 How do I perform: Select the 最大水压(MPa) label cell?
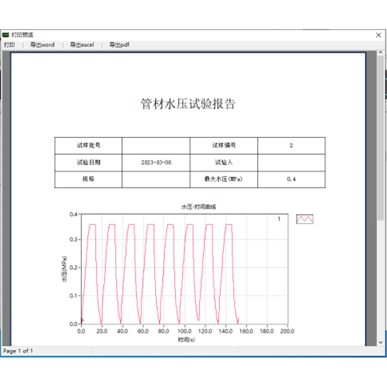tap(224, 179)
